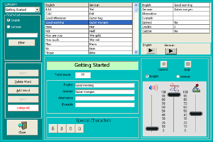Click the microphone recording level icon

[x=196, y=88]
